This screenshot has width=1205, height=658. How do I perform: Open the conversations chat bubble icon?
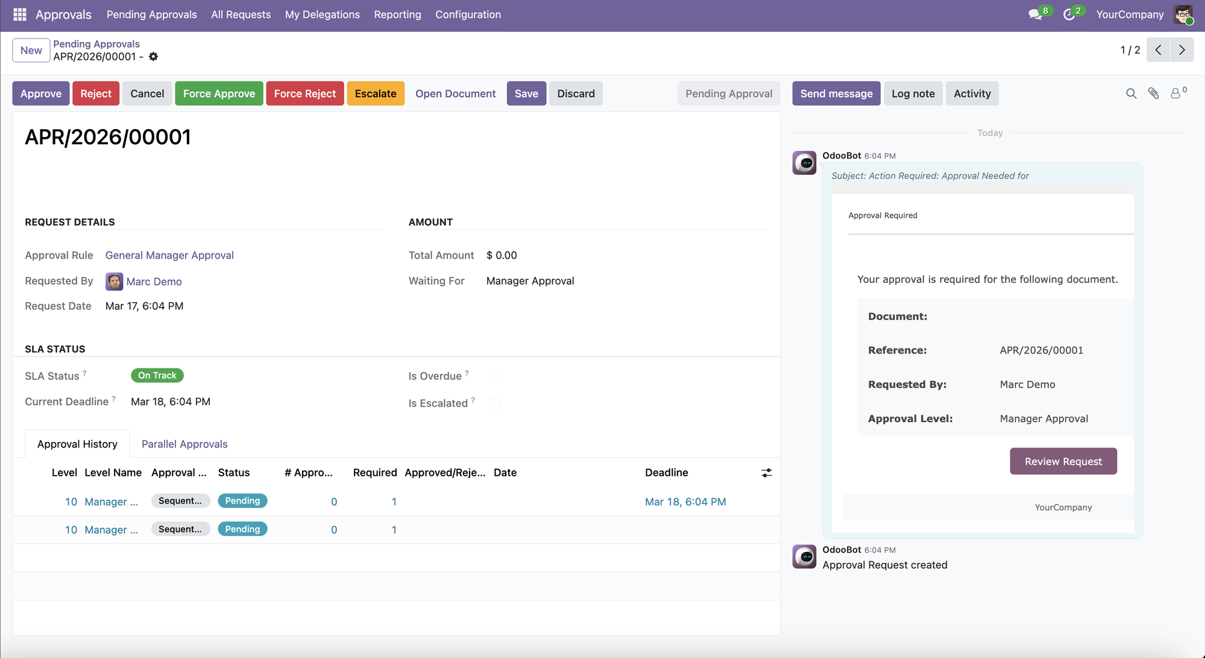coord(1035,14)
